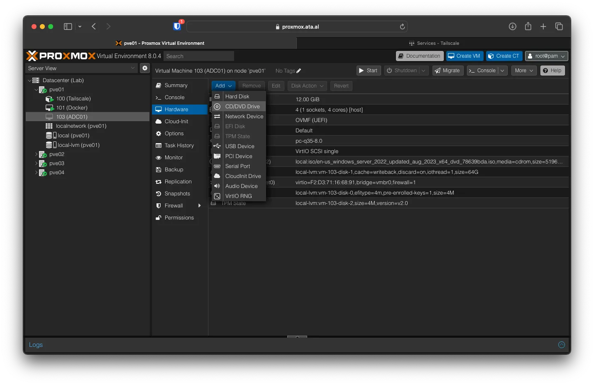Open the Monitor tab
The image size is (594, 385).
click(x=180, y=158)
